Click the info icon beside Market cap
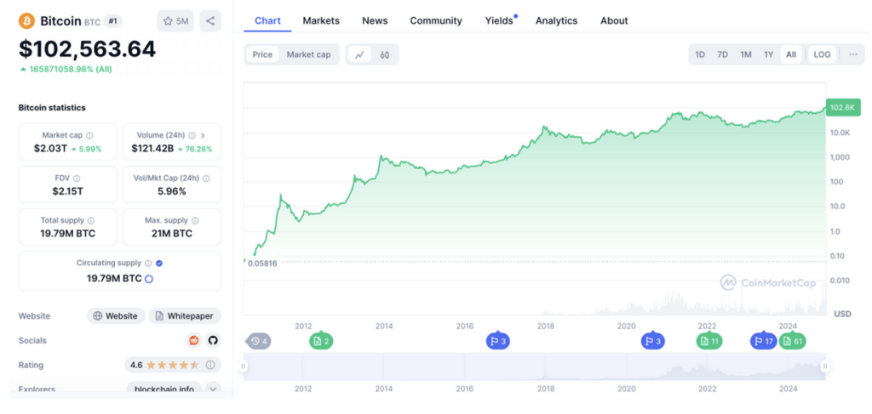Image resolution: width=872 pixels, height=414 pixels. click(x=89, y=135)
